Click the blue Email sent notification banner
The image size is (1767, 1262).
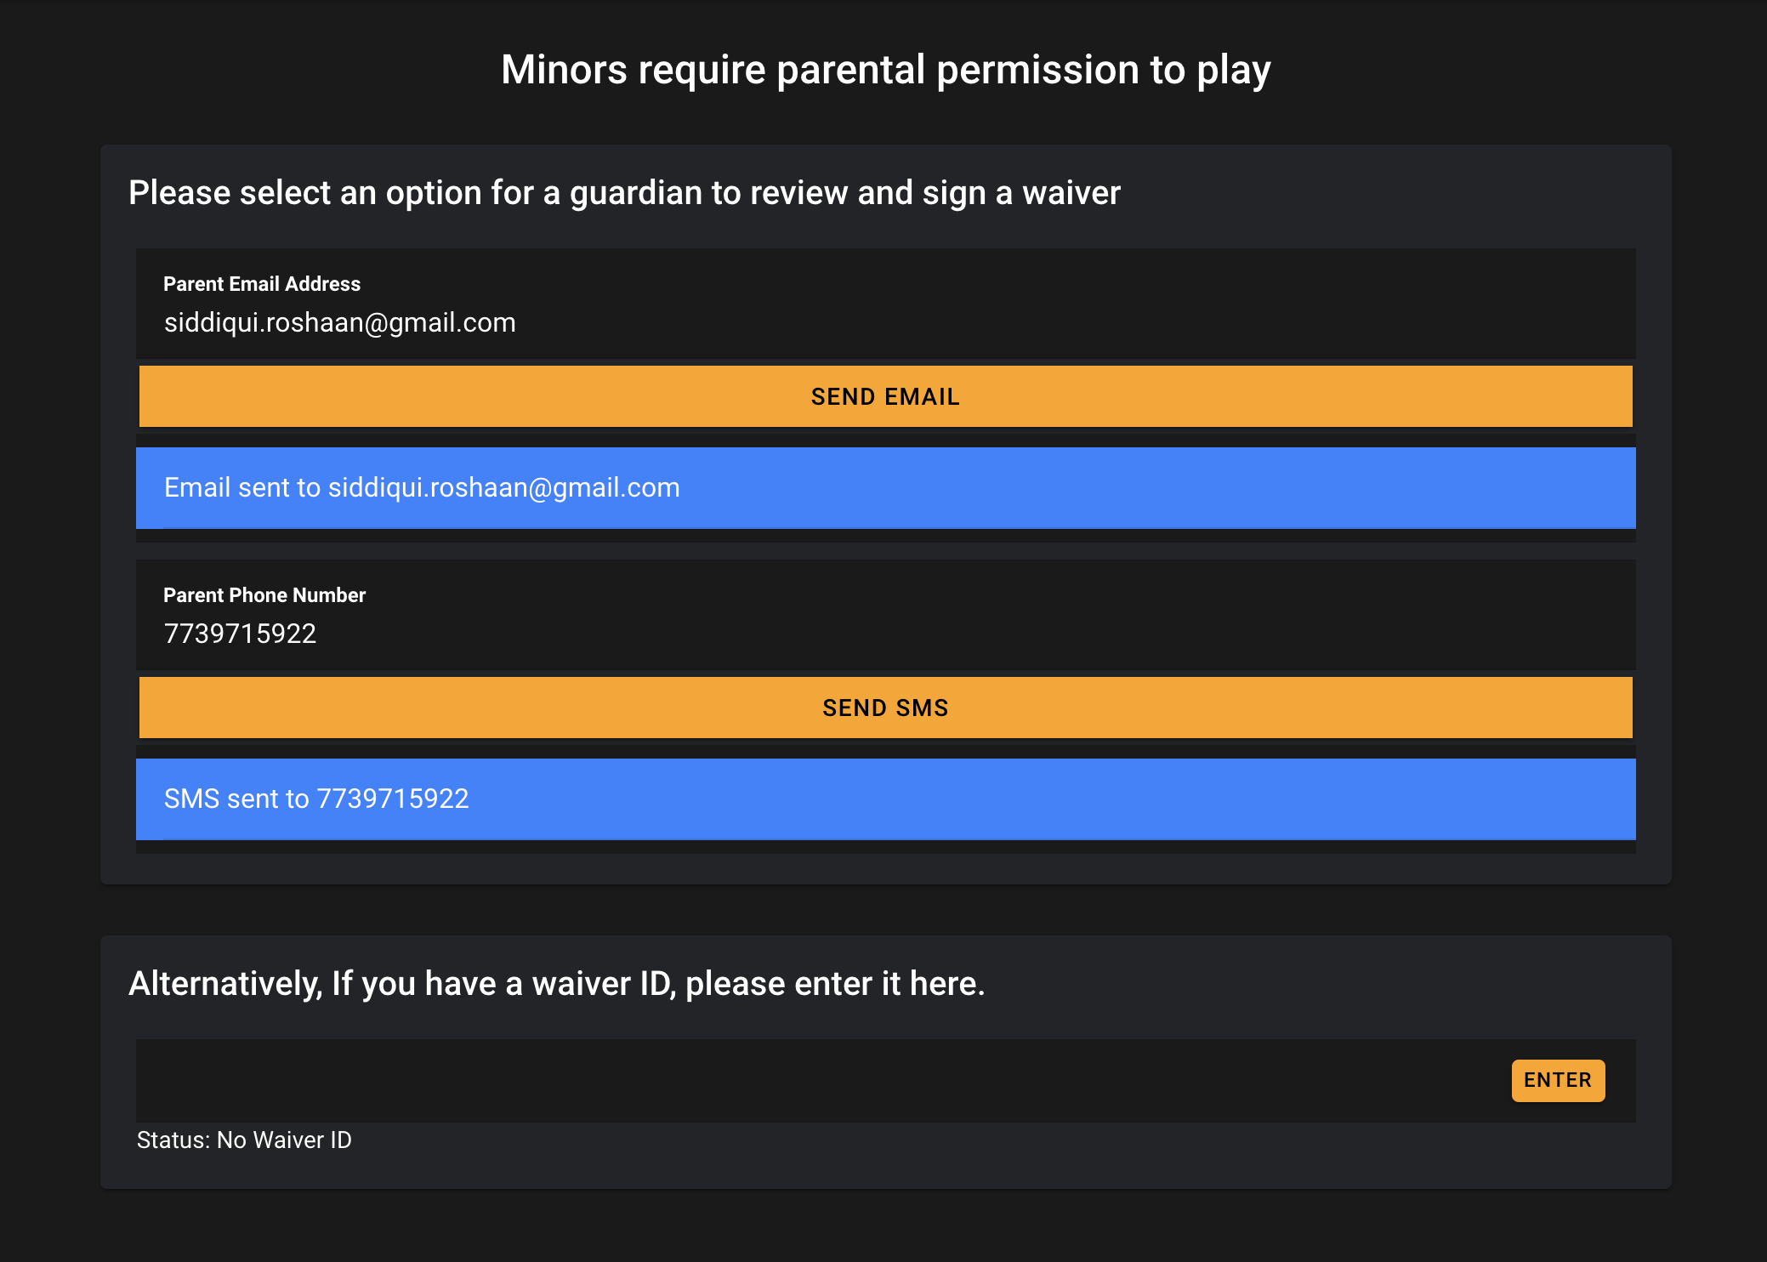coord(885,488)
